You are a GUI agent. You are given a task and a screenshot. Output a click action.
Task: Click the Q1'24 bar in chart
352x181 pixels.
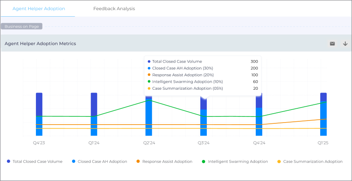coord(94,118)
